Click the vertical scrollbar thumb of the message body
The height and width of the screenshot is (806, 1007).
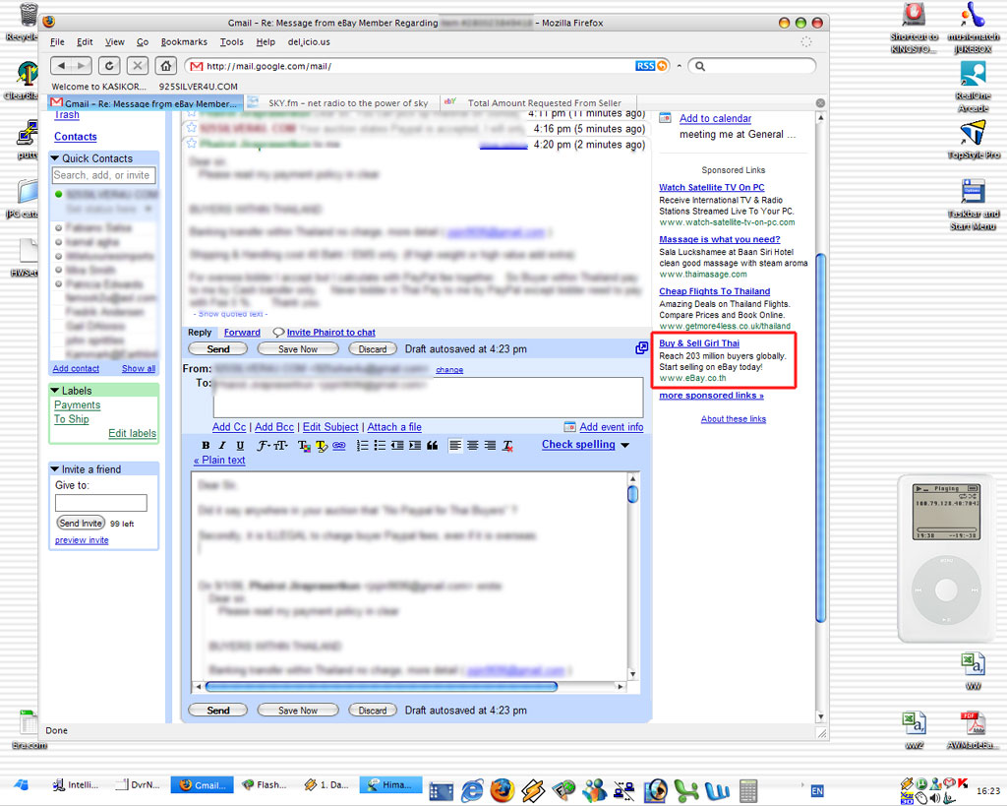click(632, 494)
